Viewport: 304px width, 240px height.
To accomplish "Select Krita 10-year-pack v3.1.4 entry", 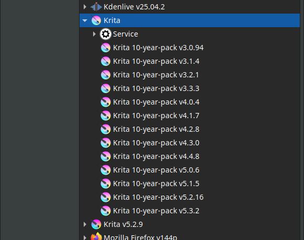I will pos(156,61).
